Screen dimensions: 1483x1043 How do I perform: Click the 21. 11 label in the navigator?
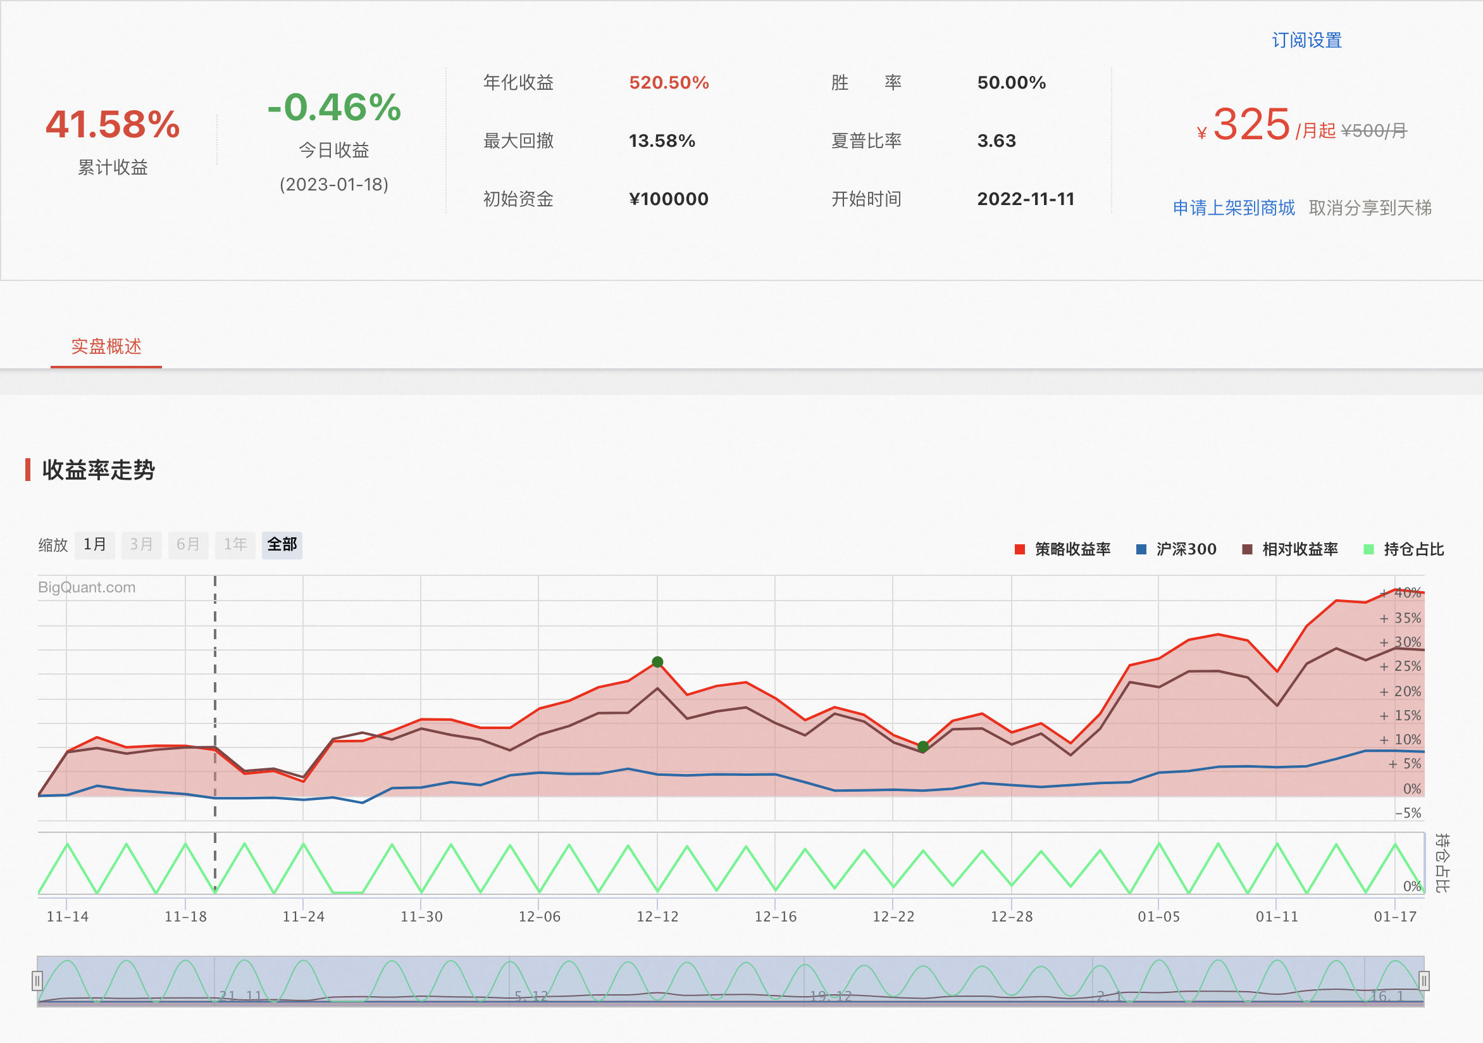[x=240, y=996]
